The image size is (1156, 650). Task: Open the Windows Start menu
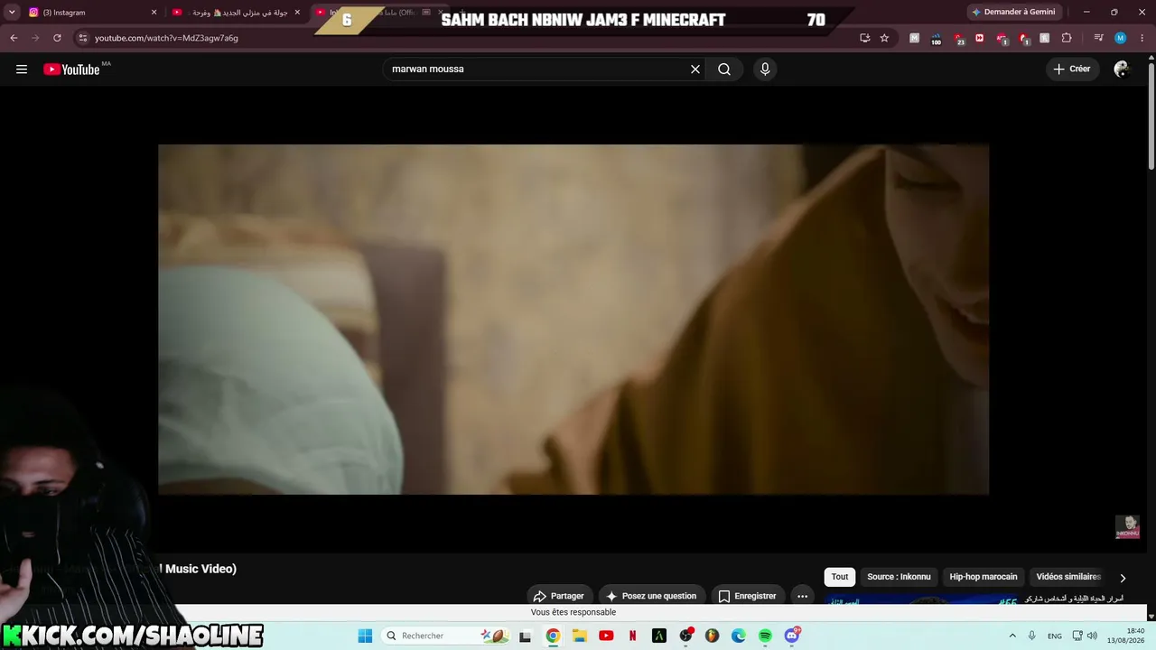pos(365,636)
